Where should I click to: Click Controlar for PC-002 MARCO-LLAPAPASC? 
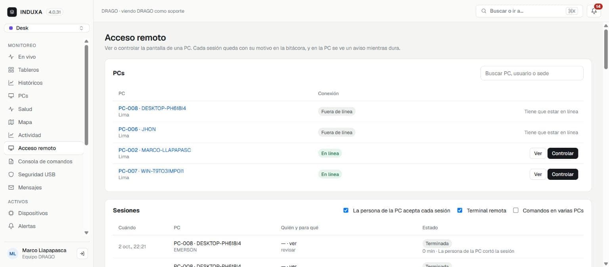coord(563,153)
